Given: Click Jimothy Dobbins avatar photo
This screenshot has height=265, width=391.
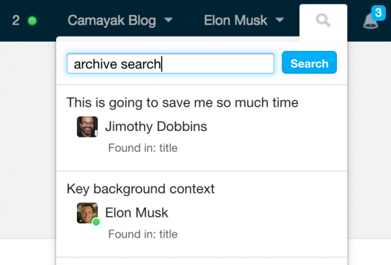Looking at the screenshot, I should (x=87, y=127).
